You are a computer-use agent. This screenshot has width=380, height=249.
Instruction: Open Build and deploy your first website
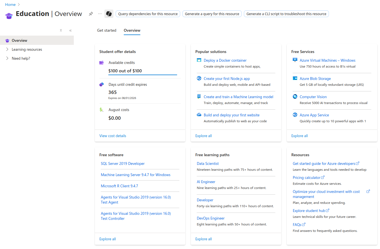click(x=232, y=115)
